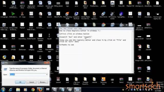Select the Kotak Paynet desktop icon
This screenshot has width=164, height=92.
(31, 37)
